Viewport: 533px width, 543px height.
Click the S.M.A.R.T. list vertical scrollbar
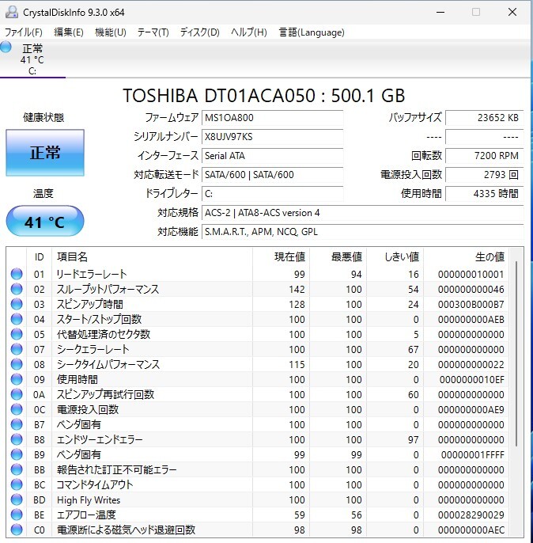(516, 353)
